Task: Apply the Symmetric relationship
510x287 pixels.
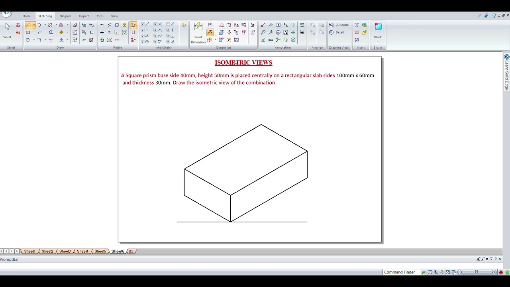Action: (109, 40)
